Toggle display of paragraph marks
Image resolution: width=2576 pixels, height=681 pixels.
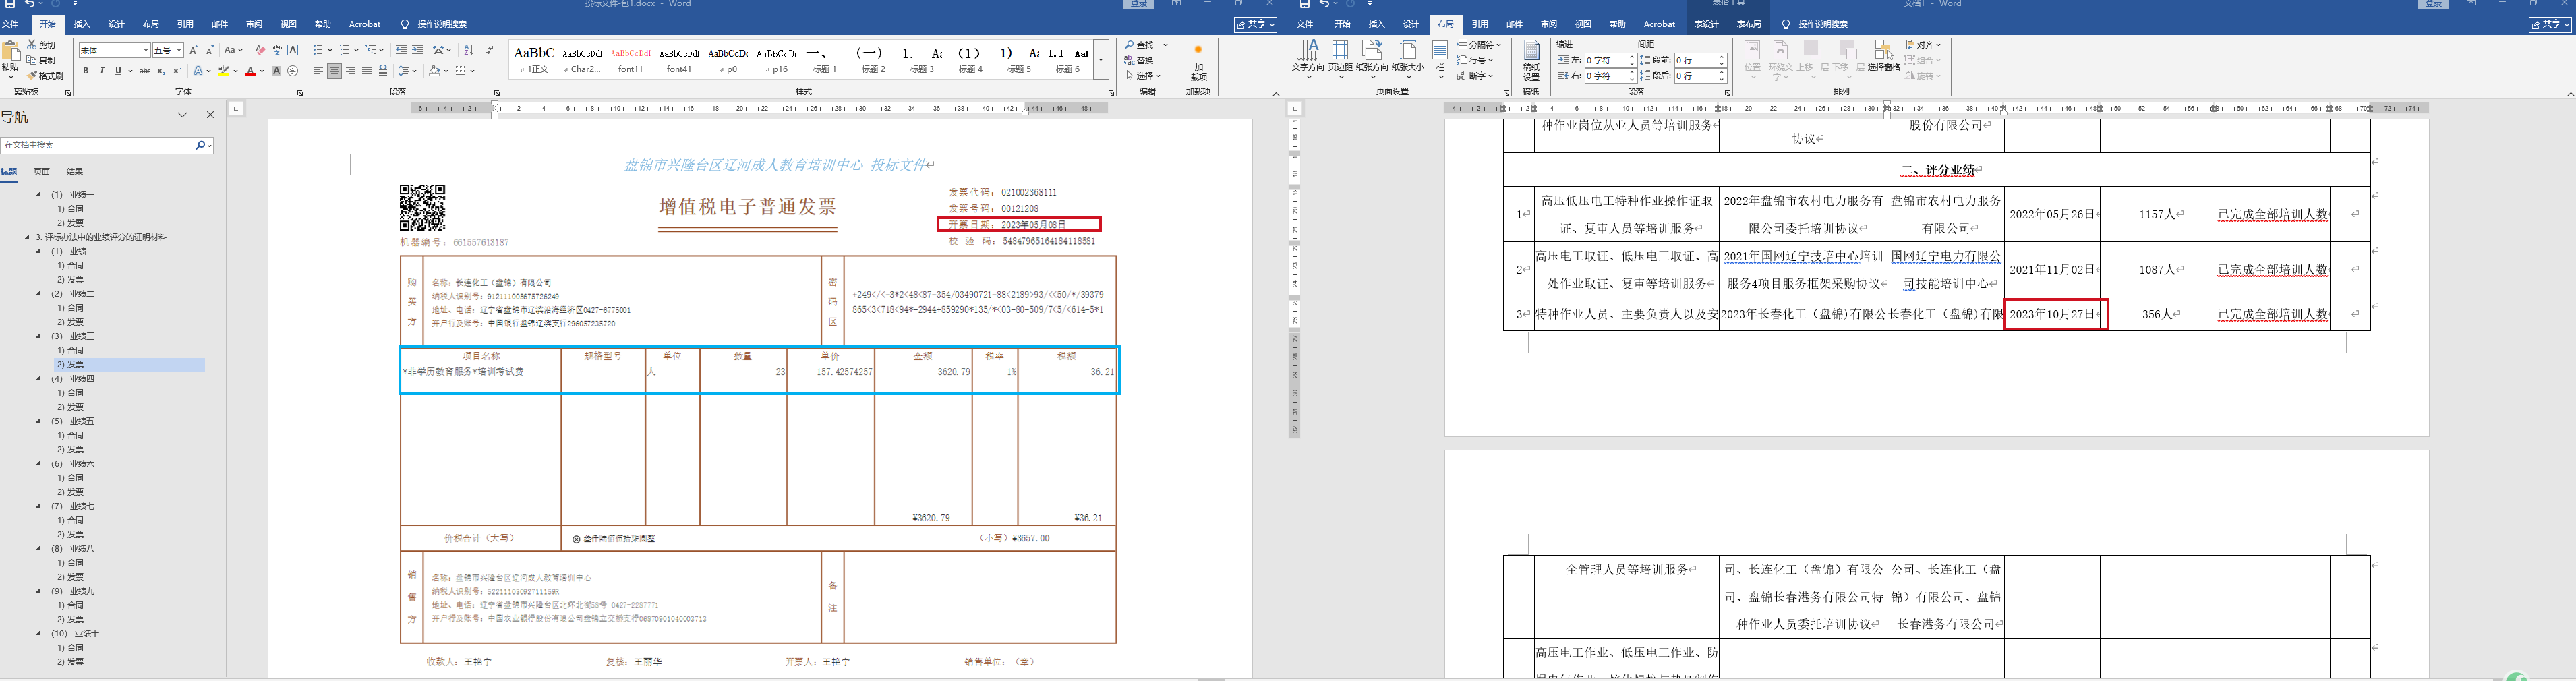click(490, 50)
